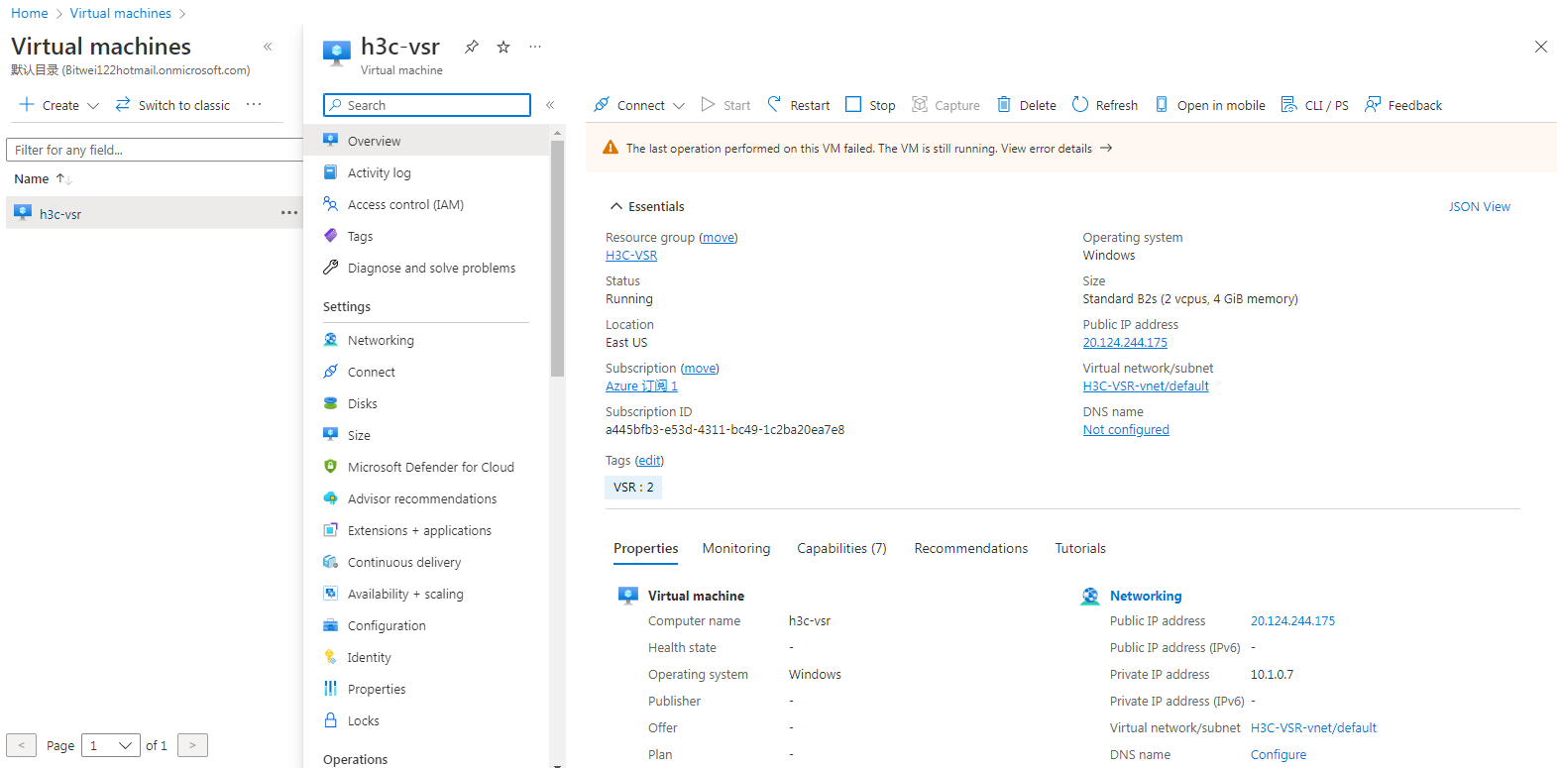Click move link beside Subscription

tap(700, 368)
